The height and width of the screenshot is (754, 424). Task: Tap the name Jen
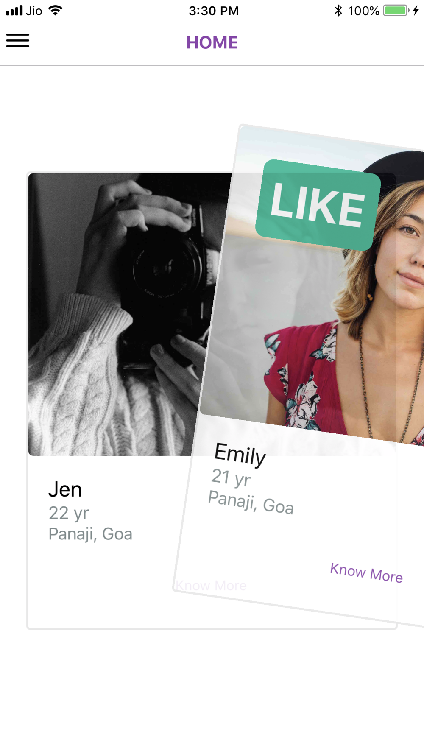coord(65,489)
